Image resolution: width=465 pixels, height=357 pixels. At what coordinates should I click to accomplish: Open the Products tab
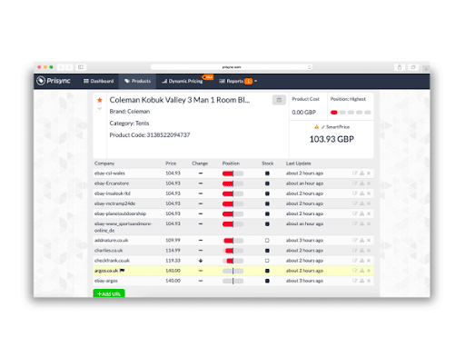[137, 81]
